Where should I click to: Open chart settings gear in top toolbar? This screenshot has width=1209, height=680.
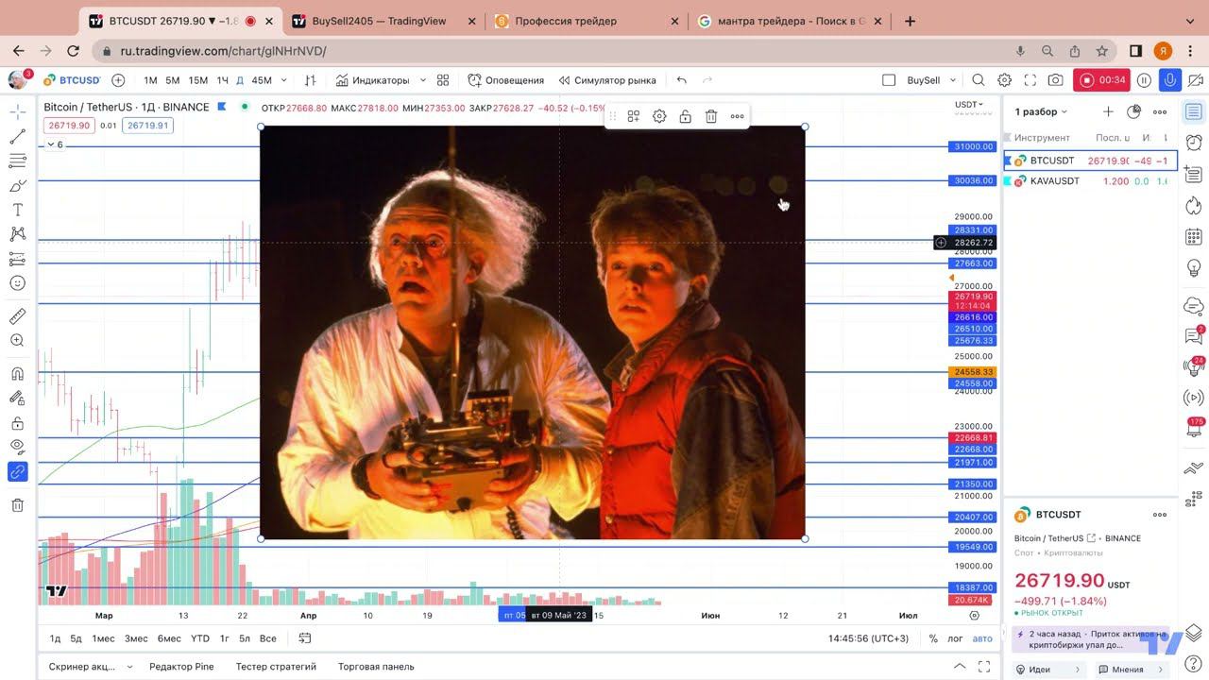tap(1005, 80)
